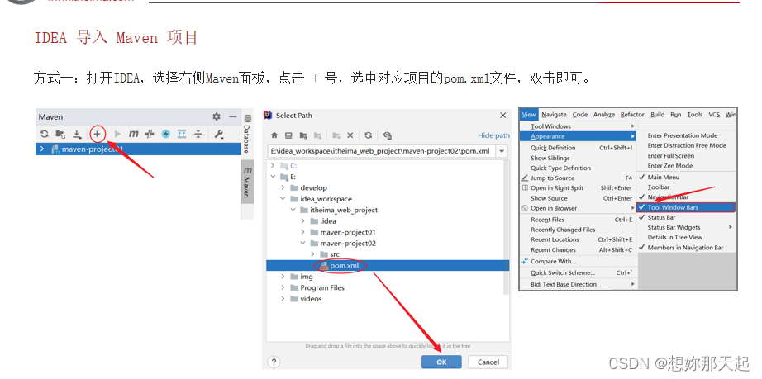Open the Refactor menu
The image size is (762, 379).
pyautogui.click(x=632, y=115)
